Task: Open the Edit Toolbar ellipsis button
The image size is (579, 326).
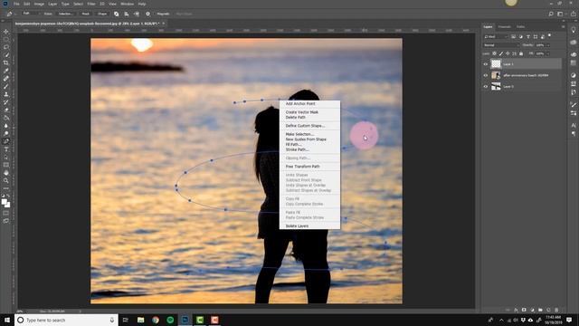Action: click(6, 188)
